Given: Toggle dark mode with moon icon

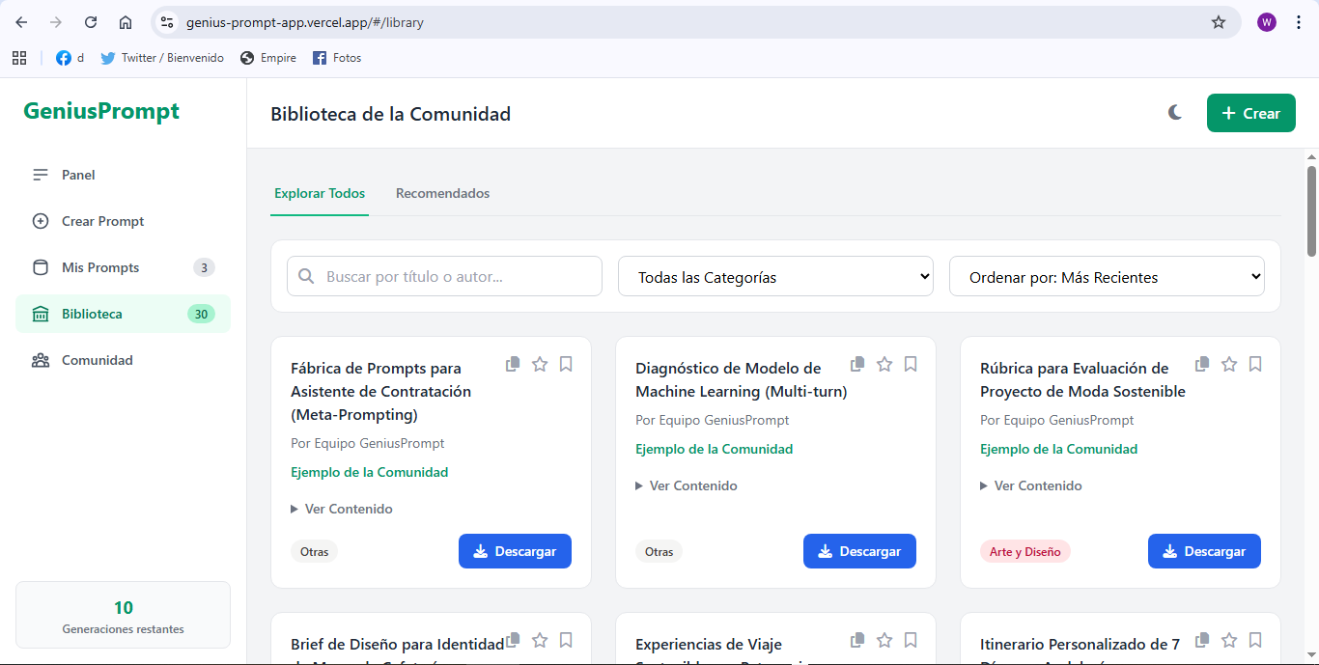Looking at the screenshot, I should 1175,113.
